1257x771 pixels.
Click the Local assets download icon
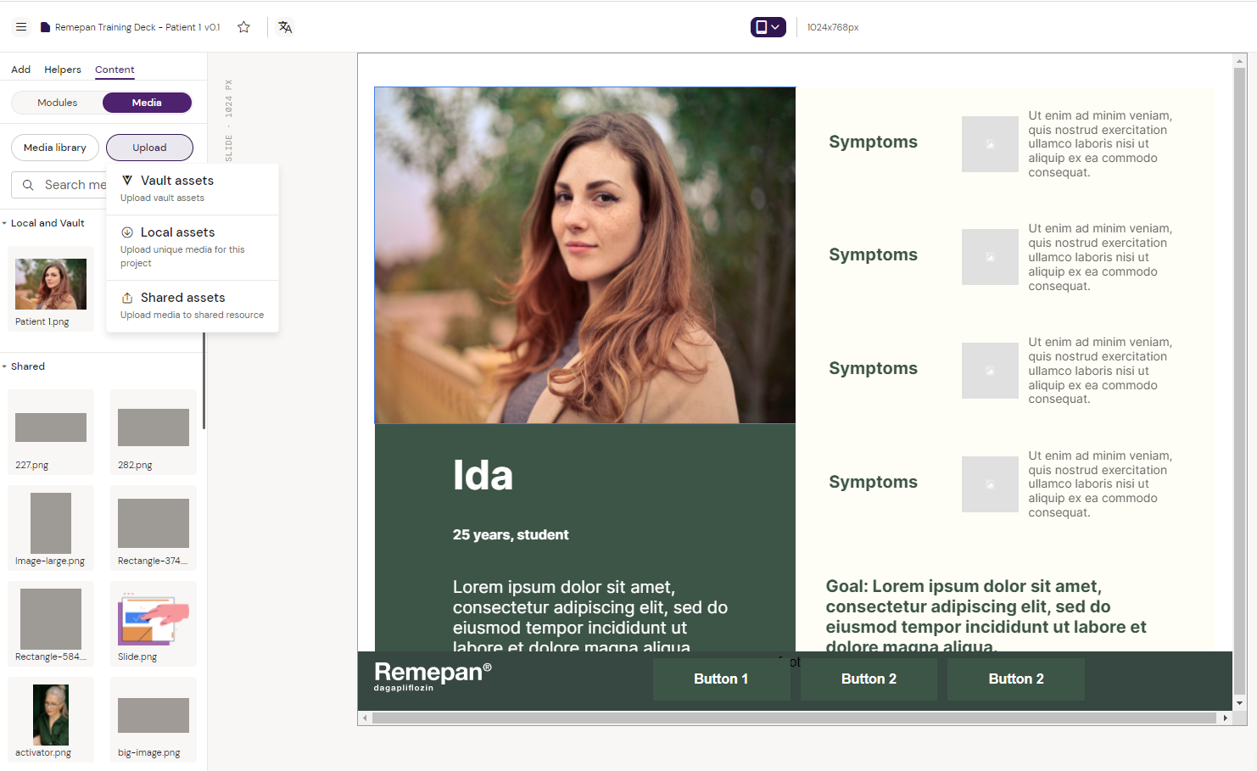click(127, 232)
